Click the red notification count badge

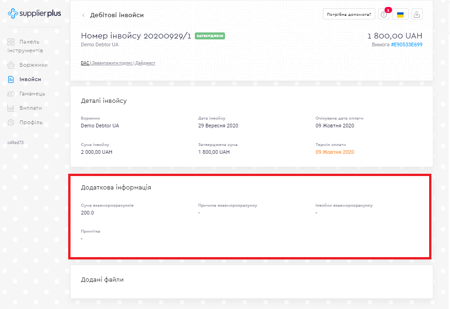pos(388,10)
